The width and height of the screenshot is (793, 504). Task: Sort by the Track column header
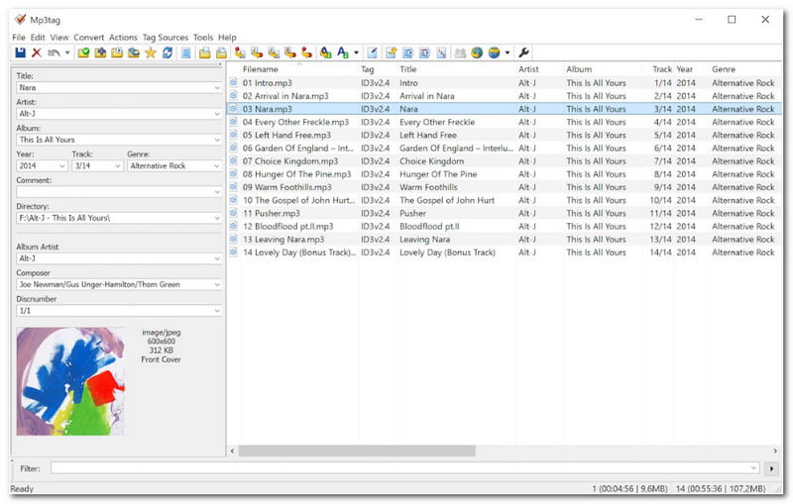(x=661, y=69)
